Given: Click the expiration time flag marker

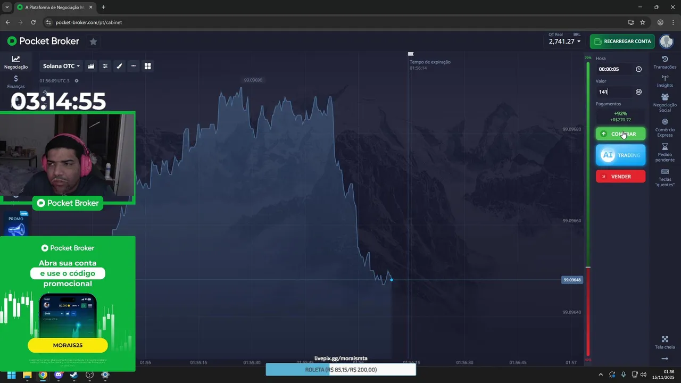Looking at the screenshot, I should click(410, 54).
